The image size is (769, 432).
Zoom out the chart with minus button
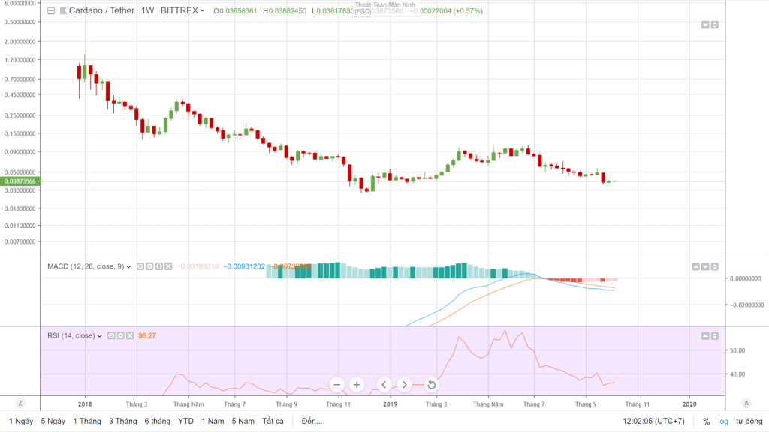(336, 385)
